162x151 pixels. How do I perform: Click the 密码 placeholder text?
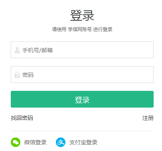[28, 75]
